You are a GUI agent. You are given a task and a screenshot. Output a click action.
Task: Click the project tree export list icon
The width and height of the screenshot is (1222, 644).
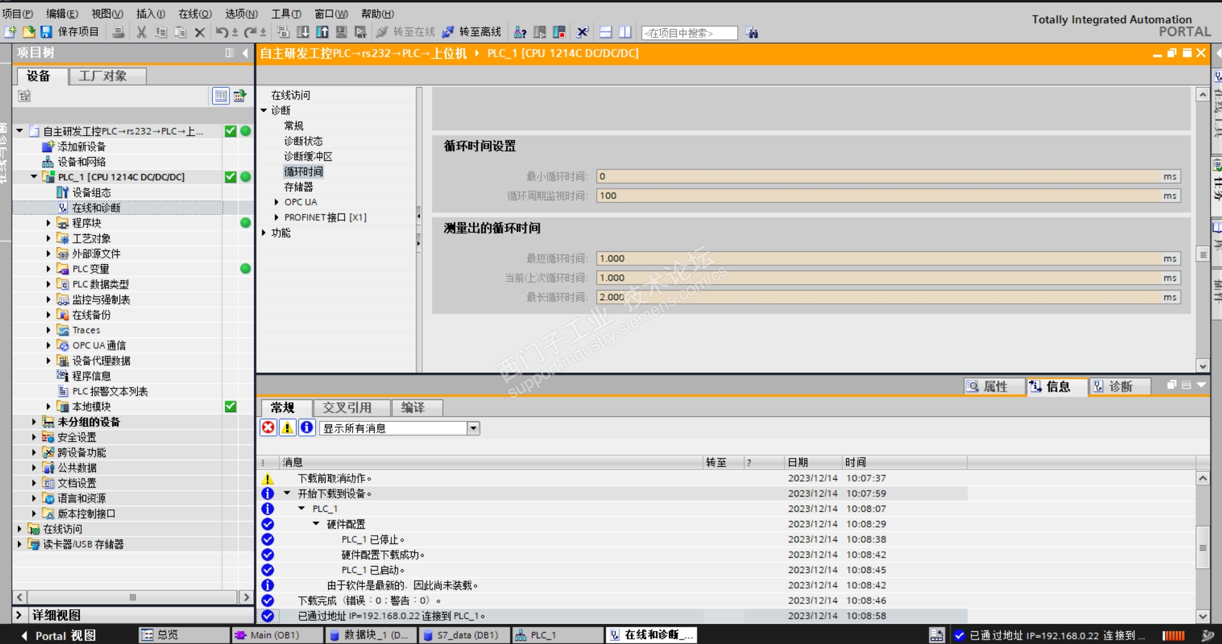[240, 96]
